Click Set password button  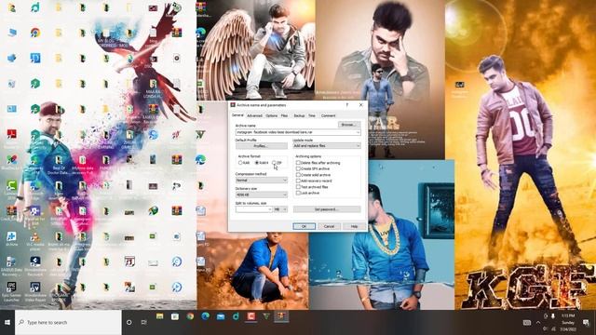click(x=327, y=209)
